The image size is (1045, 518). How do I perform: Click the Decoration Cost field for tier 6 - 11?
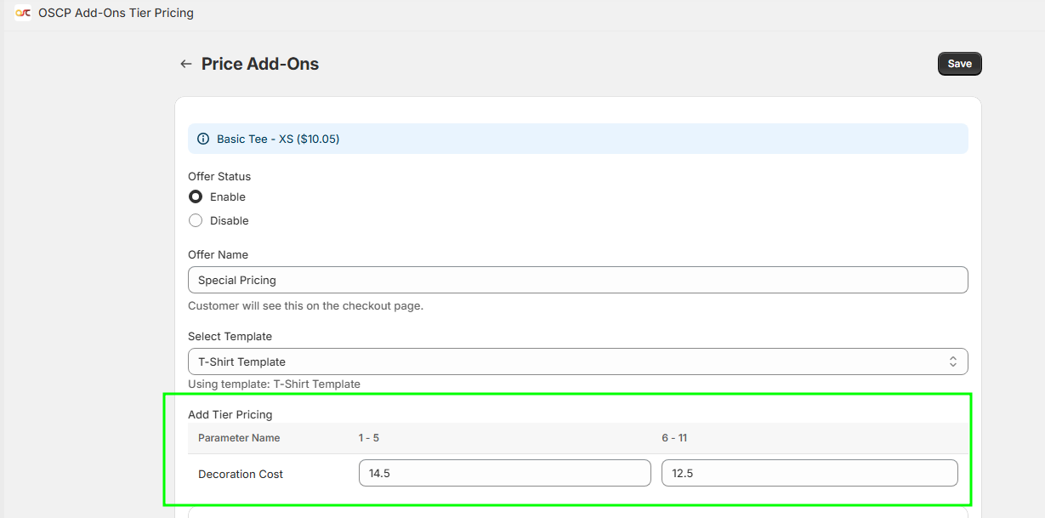click(x=809, y=473)
